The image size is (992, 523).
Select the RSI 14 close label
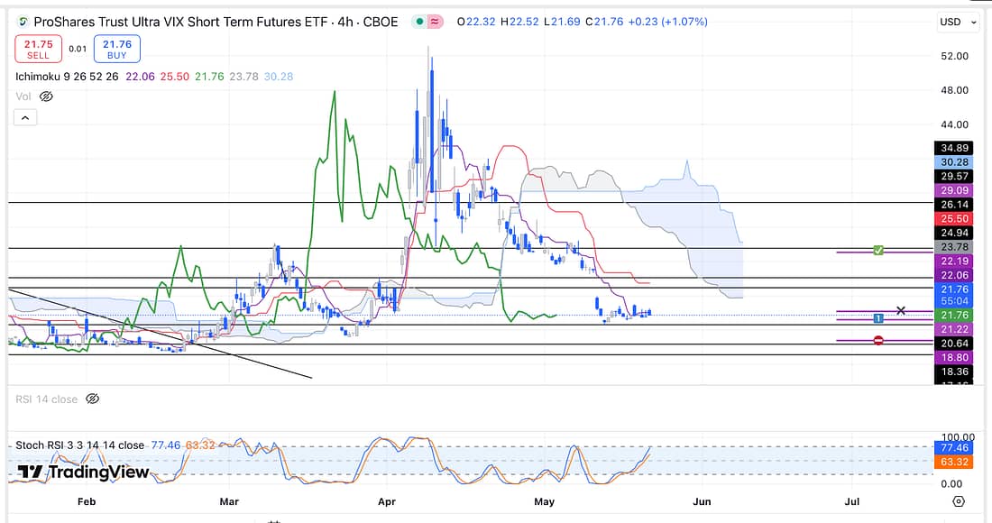[47, 399]
